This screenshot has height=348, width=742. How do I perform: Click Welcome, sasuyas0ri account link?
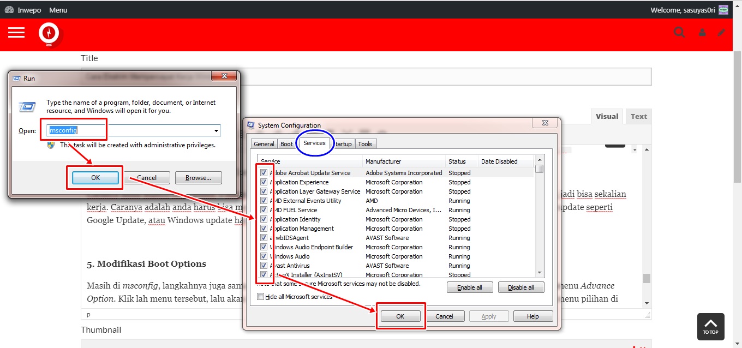(684, 10)
